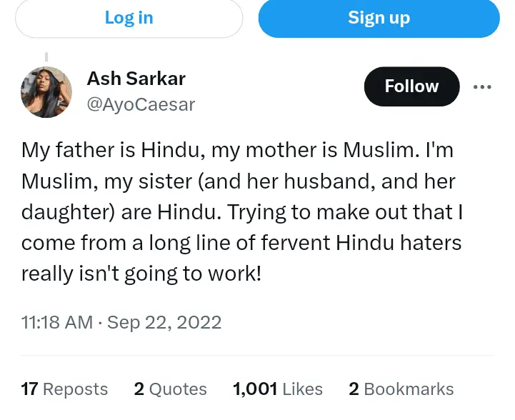Click the blue Sign up button
The image size is (515, 420).
tap(379, 18)
